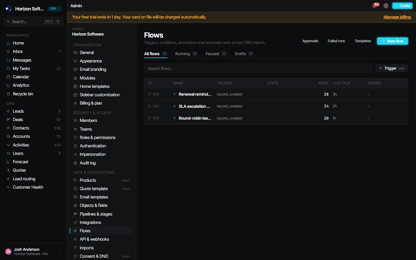Open the settings gear icon
The height and width of the screenshot is (260, 416).
pyautogui.click(x=386, y=6)
